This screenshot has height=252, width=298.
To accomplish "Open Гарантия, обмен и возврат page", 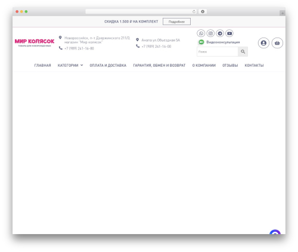I will pos(159,66).
